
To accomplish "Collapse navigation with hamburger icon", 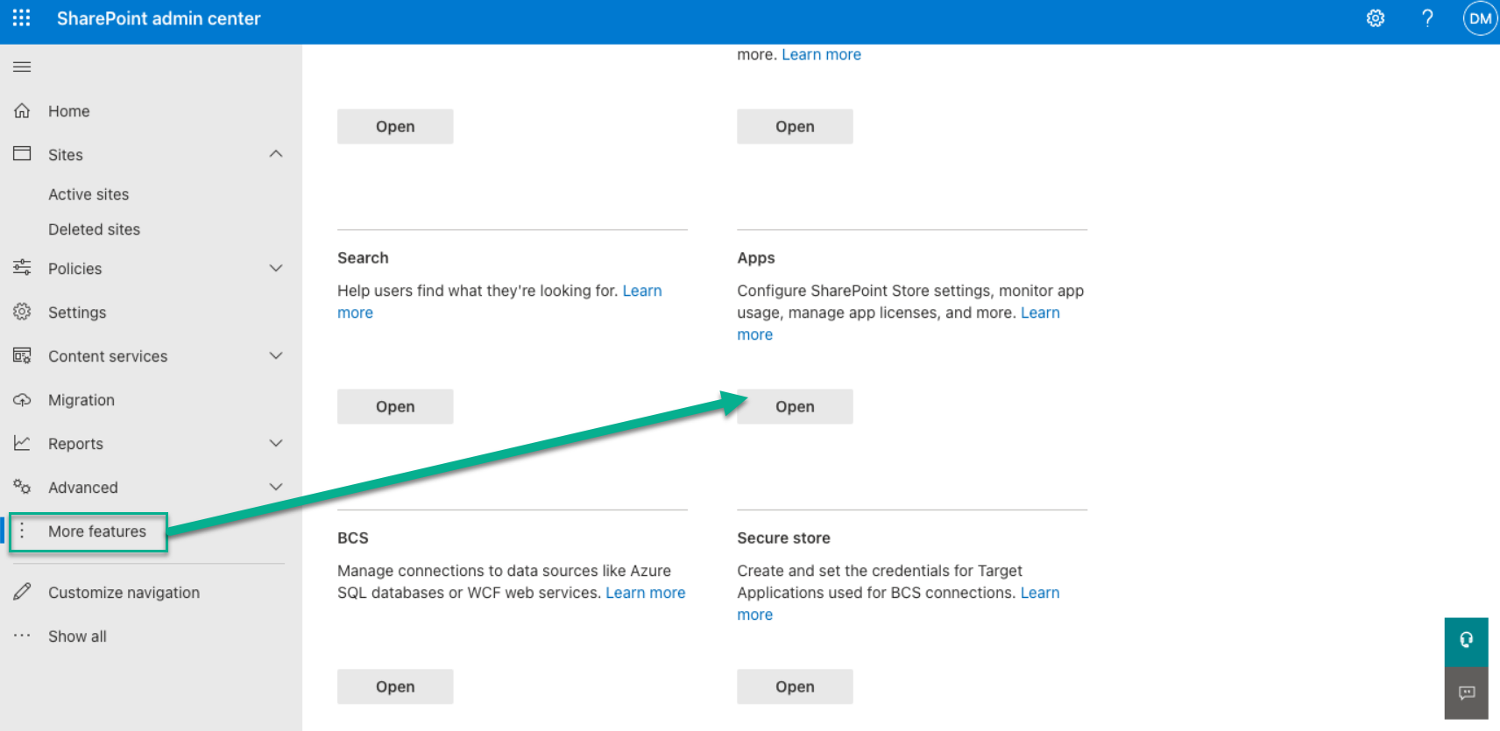I will [x=22, y=67].
